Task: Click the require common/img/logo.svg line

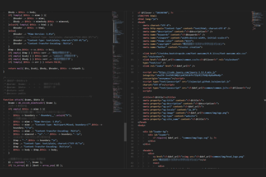Action: point(185,138)
